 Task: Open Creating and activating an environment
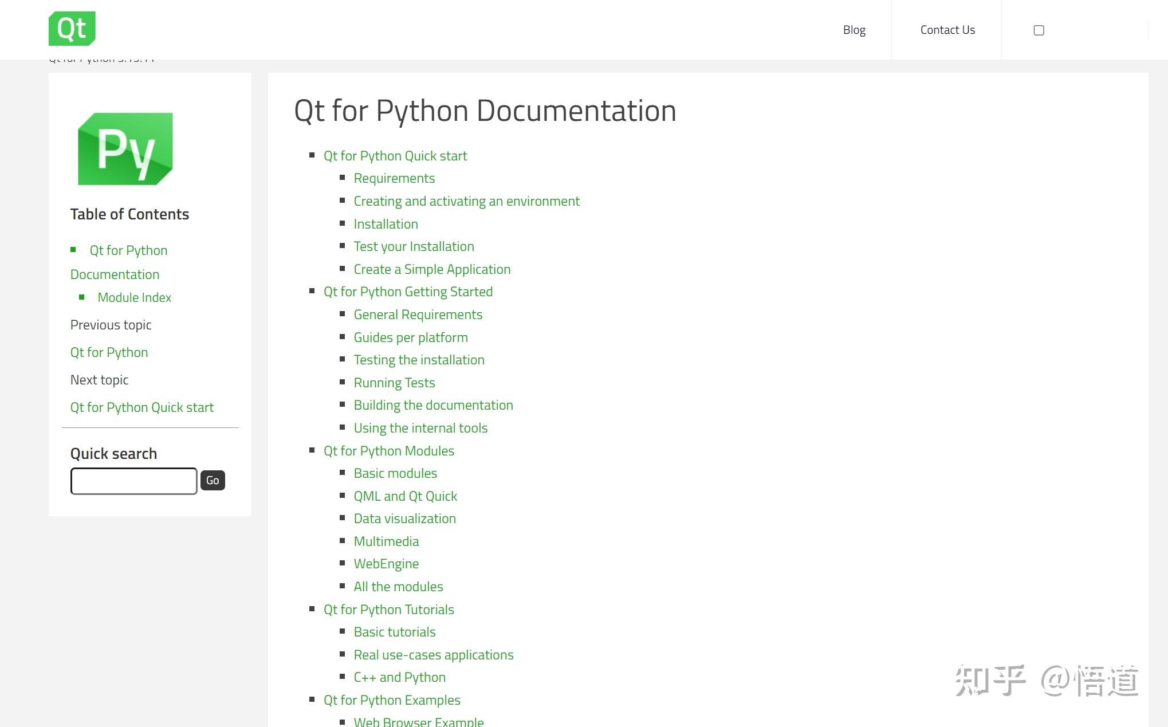[467, 201]
